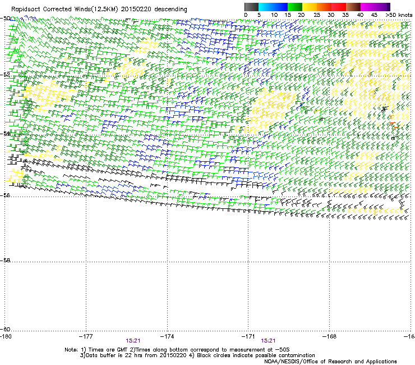
Task: Click the '-58' latitude axis label
Action: tap(5, 261)
